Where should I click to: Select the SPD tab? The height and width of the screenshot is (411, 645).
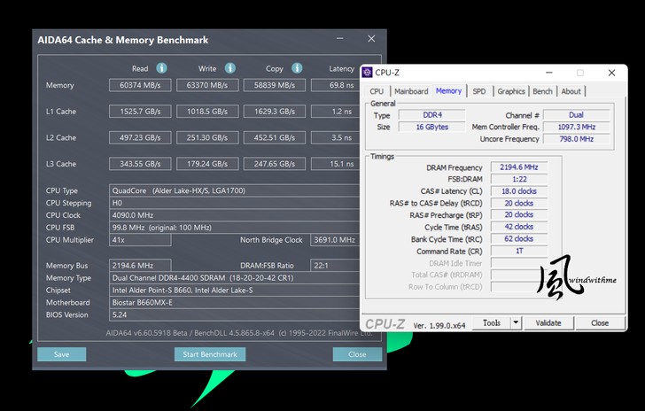coord(478,91)
